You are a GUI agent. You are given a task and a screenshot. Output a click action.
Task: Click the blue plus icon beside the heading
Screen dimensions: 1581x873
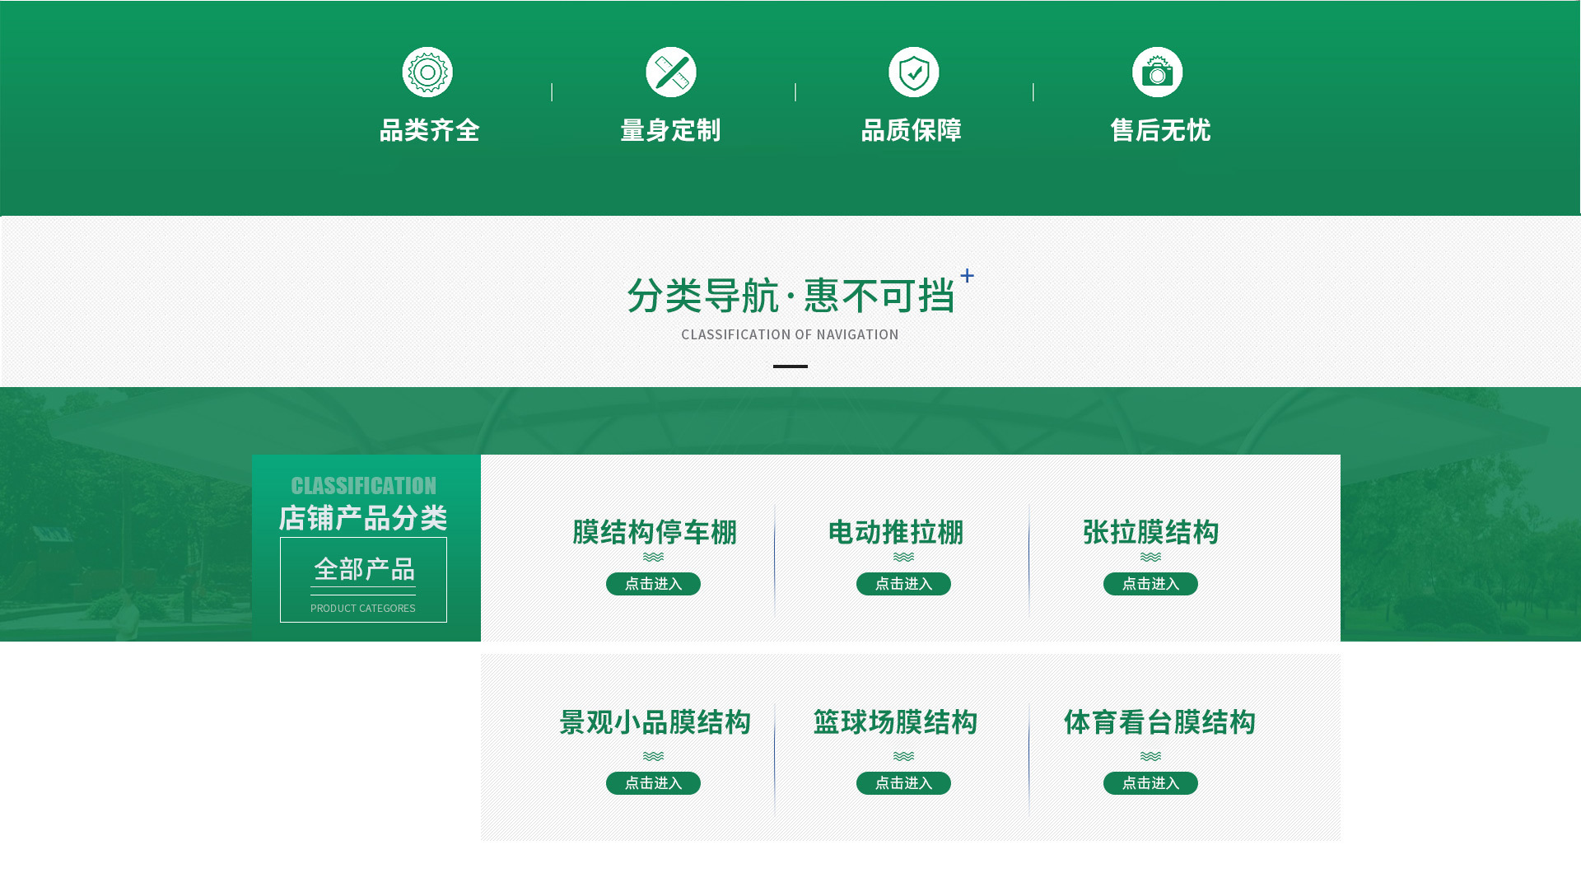[x=967, y=276]
